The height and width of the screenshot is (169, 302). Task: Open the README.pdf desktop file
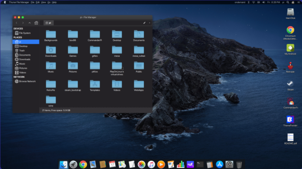(x=290, y=138)
